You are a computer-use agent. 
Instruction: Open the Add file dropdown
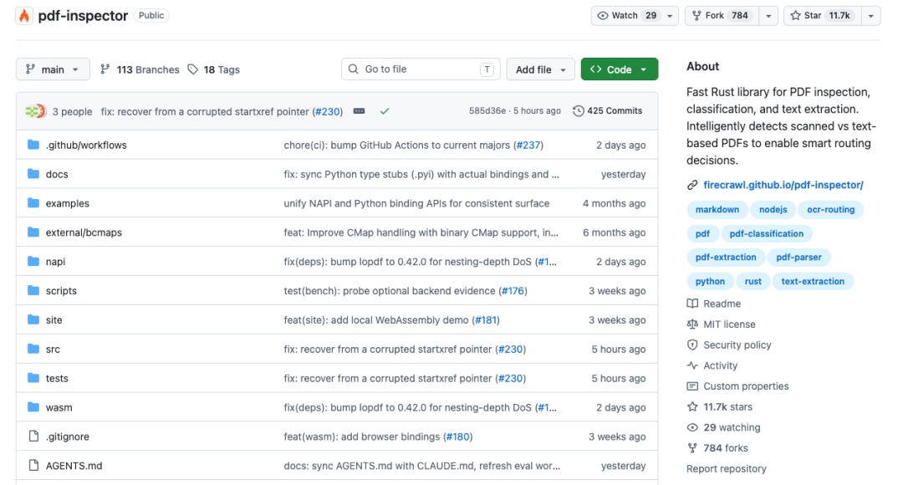pos(540,69)
